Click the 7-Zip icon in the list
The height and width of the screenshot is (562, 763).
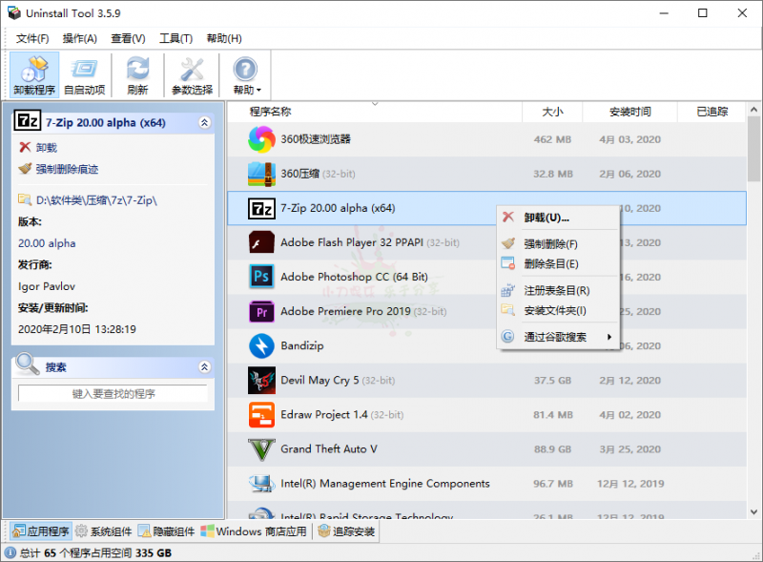(261, 208)
